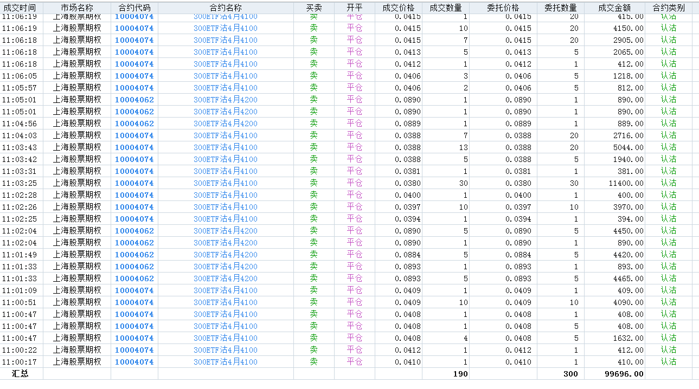Click the 合约代码 column header

point(134,8)
